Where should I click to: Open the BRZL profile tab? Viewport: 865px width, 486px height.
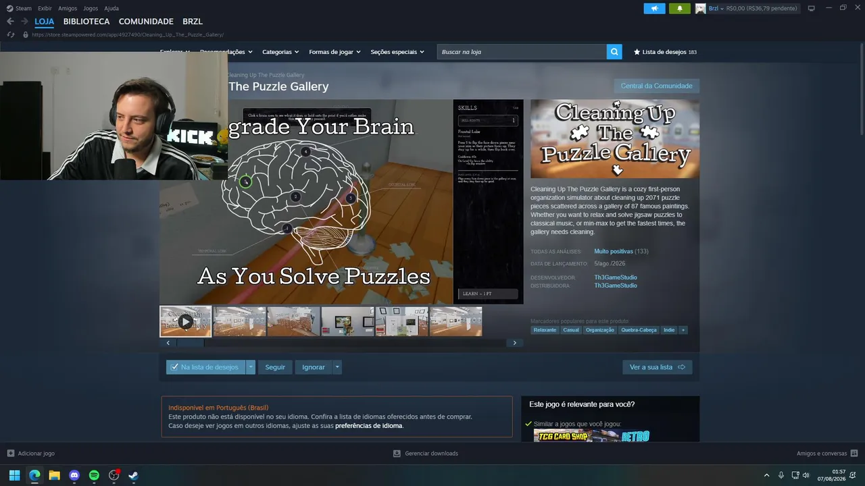click(x=193, y=22)
